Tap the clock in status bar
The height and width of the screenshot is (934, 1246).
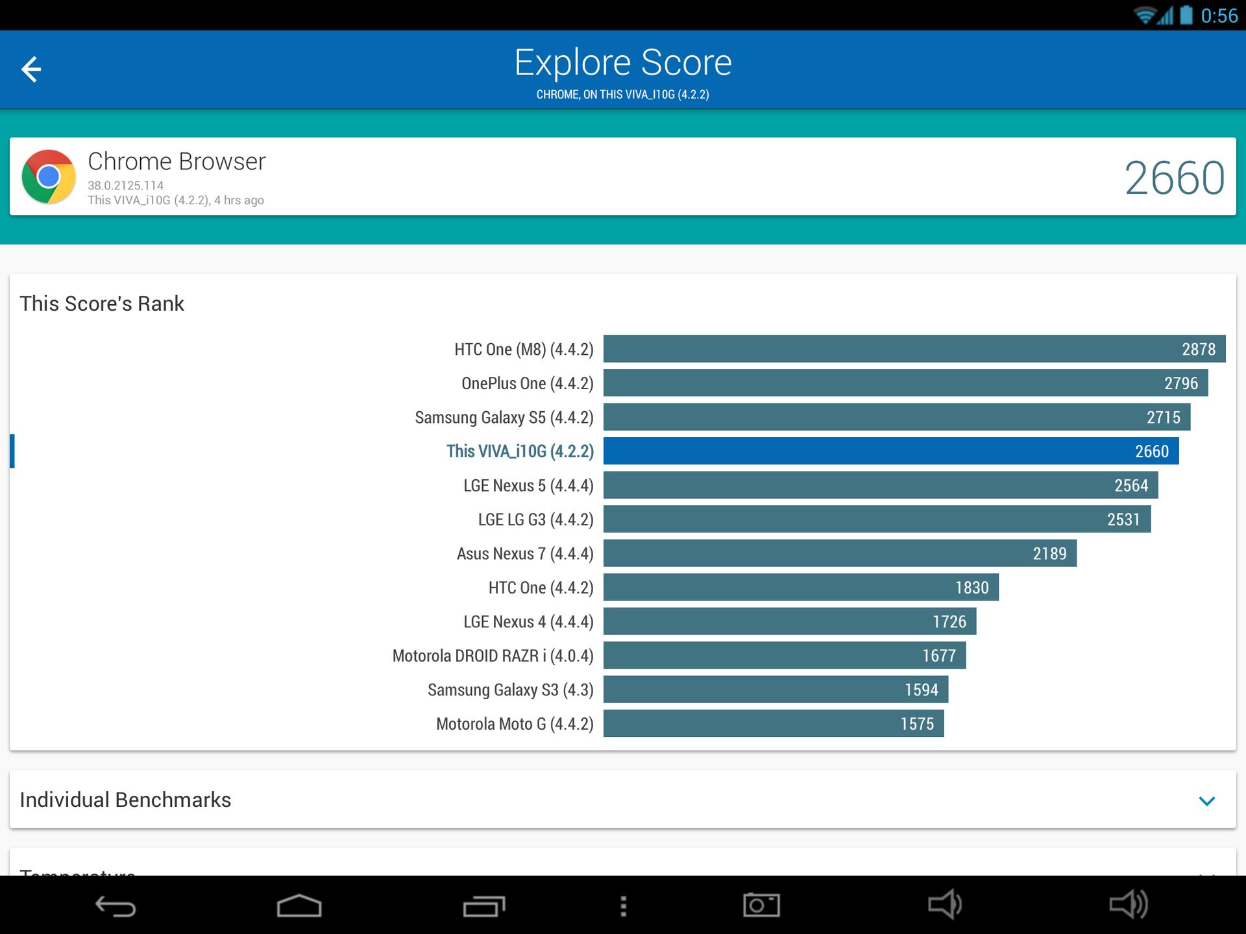click(1219, 16)
